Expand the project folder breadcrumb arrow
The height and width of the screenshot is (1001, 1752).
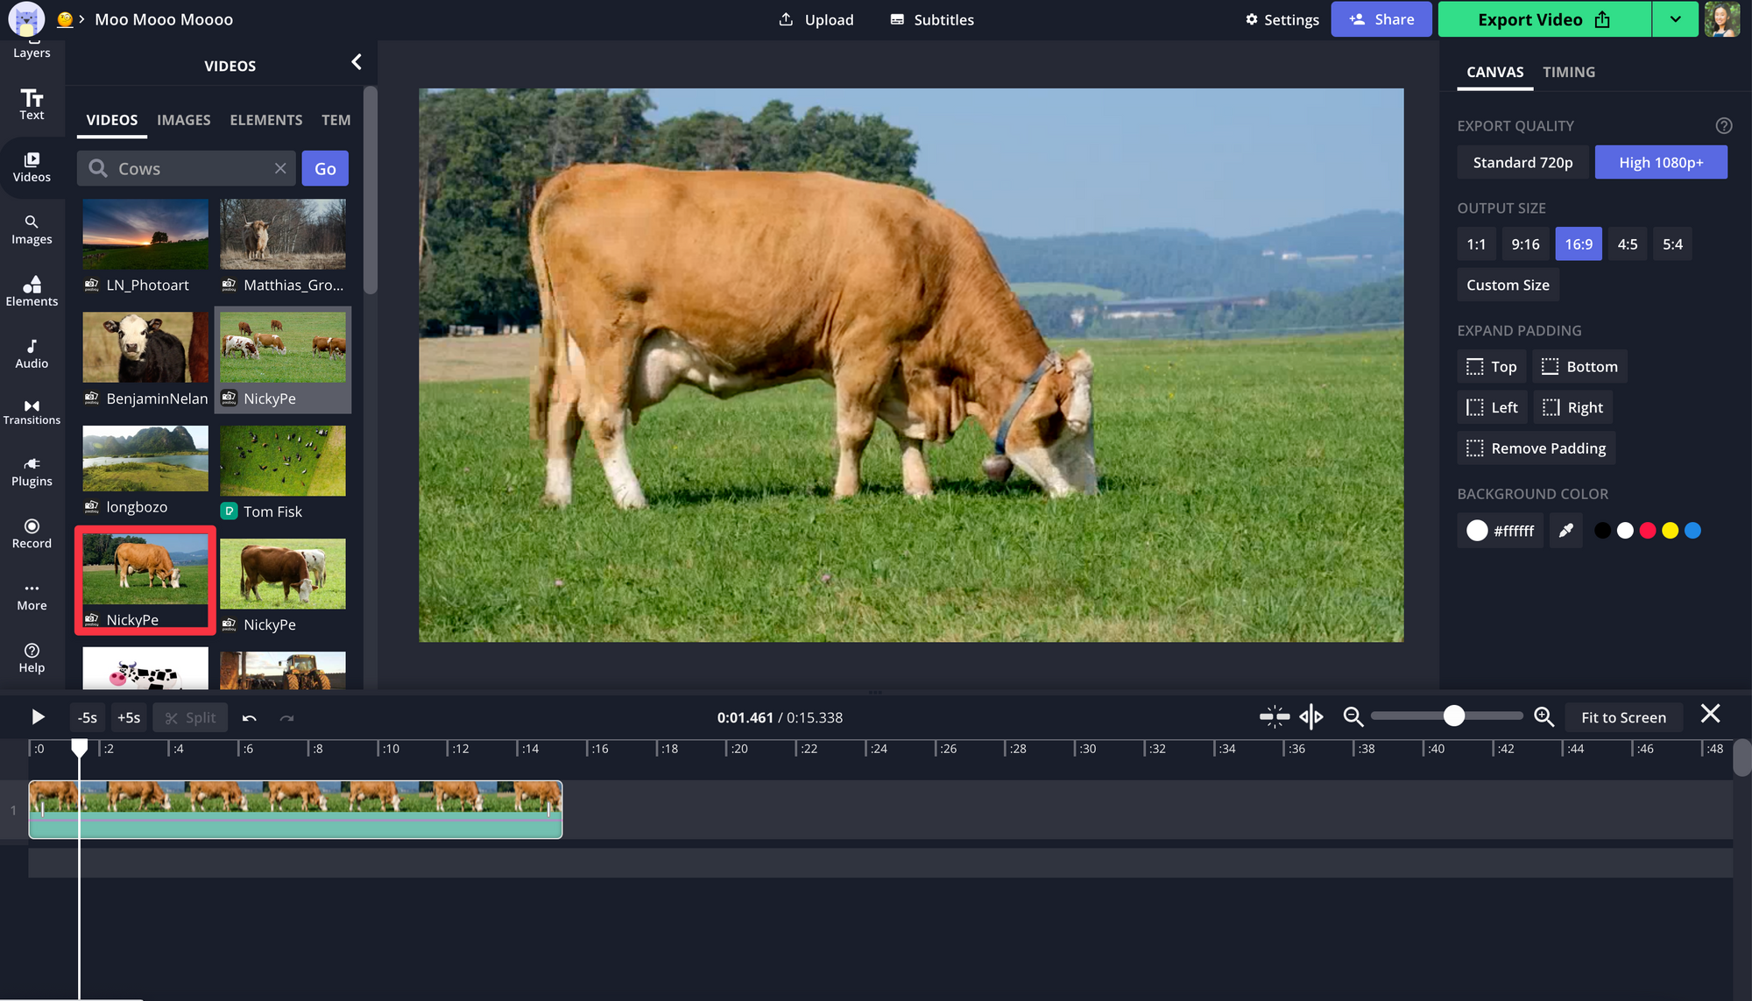coord(81,19)
